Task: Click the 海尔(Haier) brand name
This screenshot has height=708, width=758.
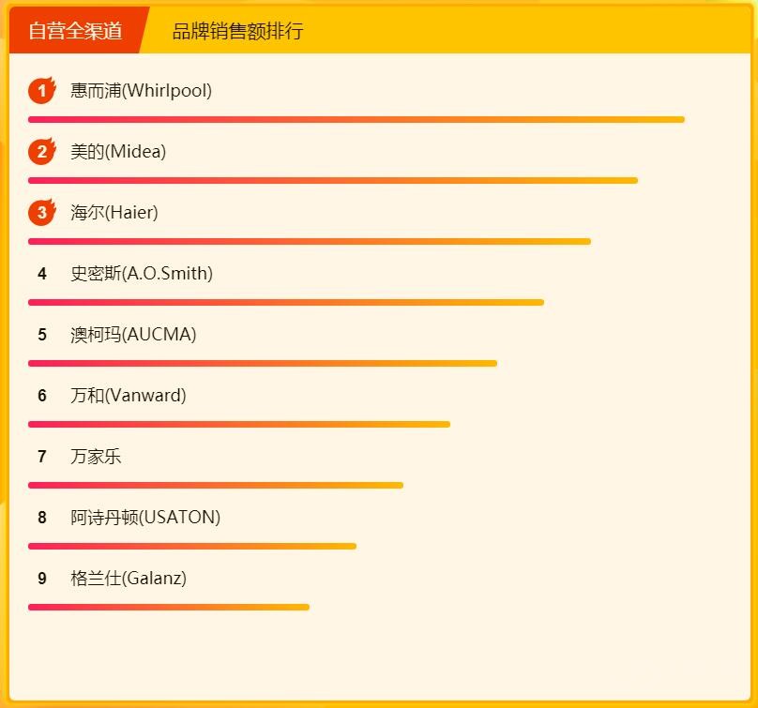Action: [114, 213]
